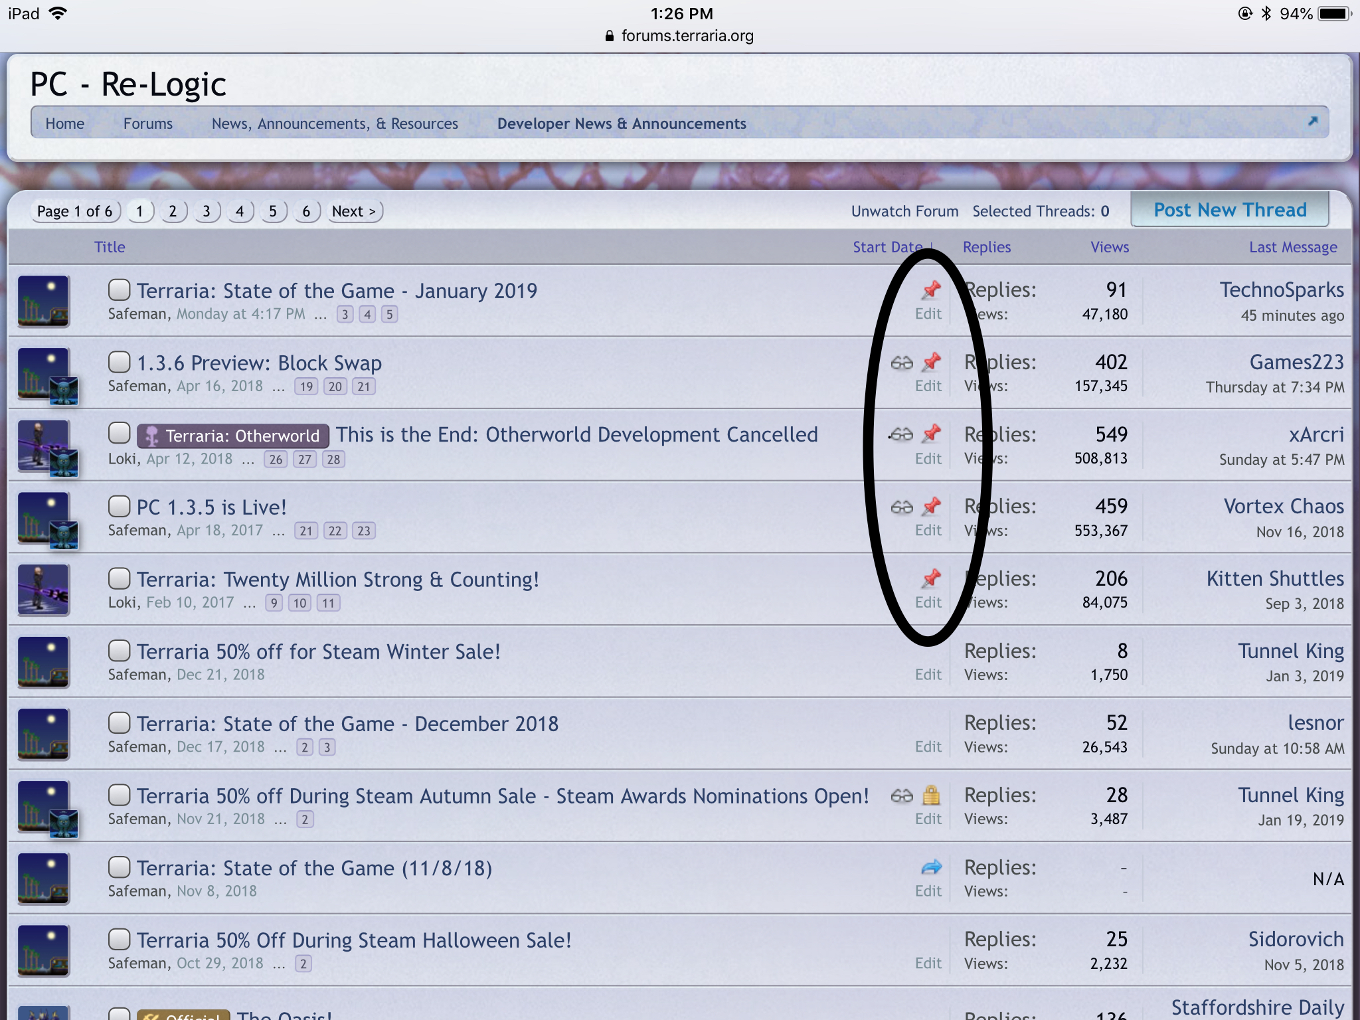Jump to page 28 of Otherworld Cancelled thread
The height and width of the screenshot is (1020, 1360).
pos(333,460)
